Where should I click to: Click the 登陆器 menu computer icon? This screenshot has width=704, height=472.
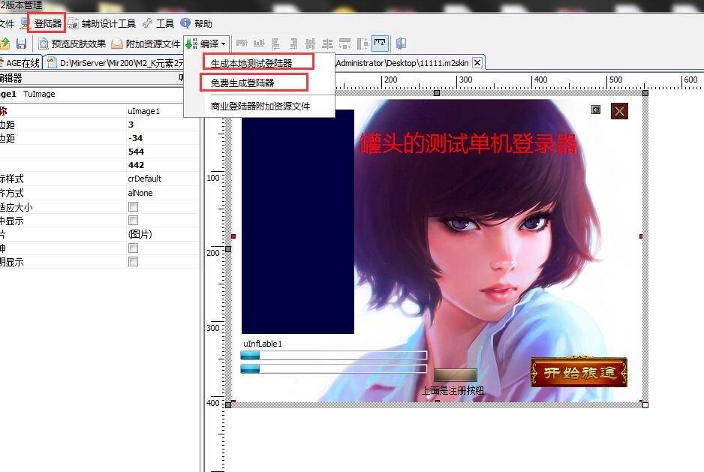(x=26, y=23)
